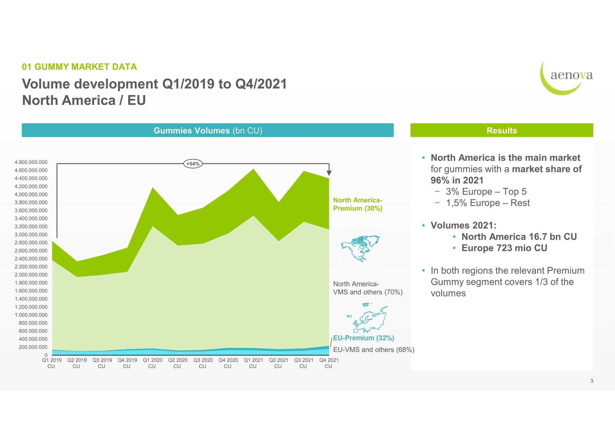The image size is (615, 435).
Task: Select the green Results header bar
Action: tap(502, 130)
